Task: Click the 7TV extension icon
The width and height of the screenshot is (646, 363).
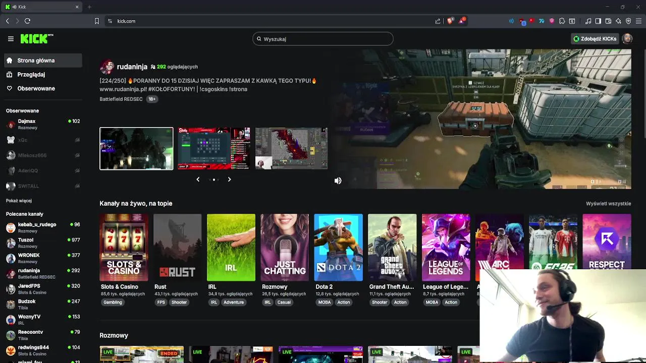Action: tap(542, 21)
